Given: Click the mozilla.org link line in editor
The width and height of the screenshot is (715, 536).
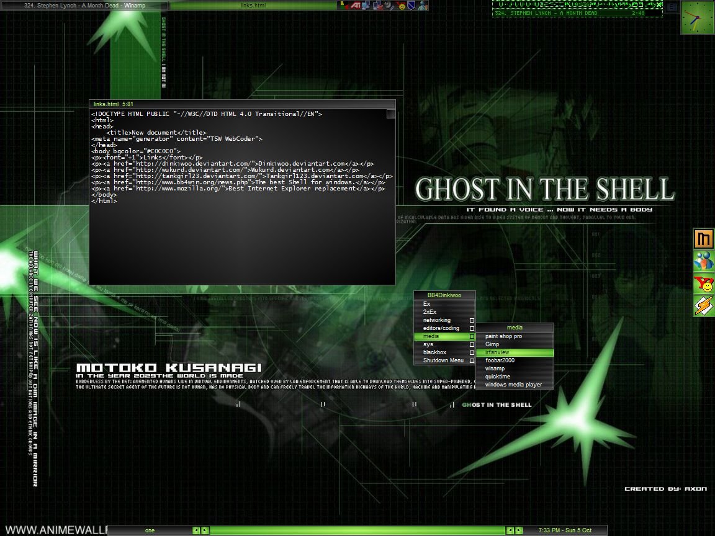Looking at the screenshot, I should click(x=238, y=189).
